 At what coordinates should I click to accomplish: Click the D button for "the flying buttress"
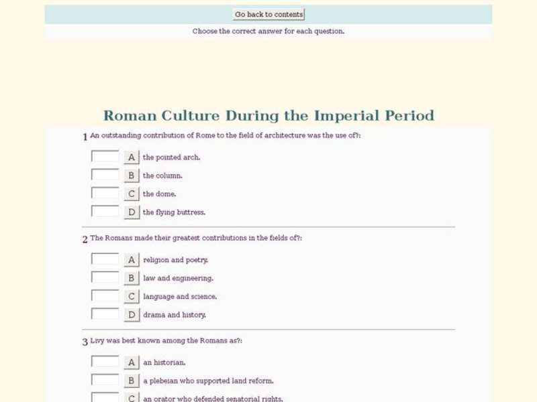coord(130,212)
